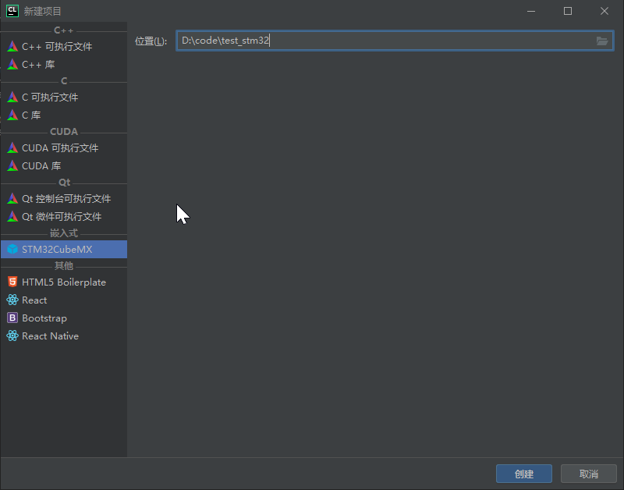
Task: Select STM32CubeMX embedded project
Action: coord(64,249)
